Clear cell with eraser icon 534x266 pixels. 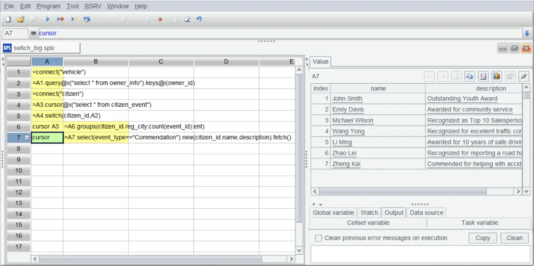187,19
